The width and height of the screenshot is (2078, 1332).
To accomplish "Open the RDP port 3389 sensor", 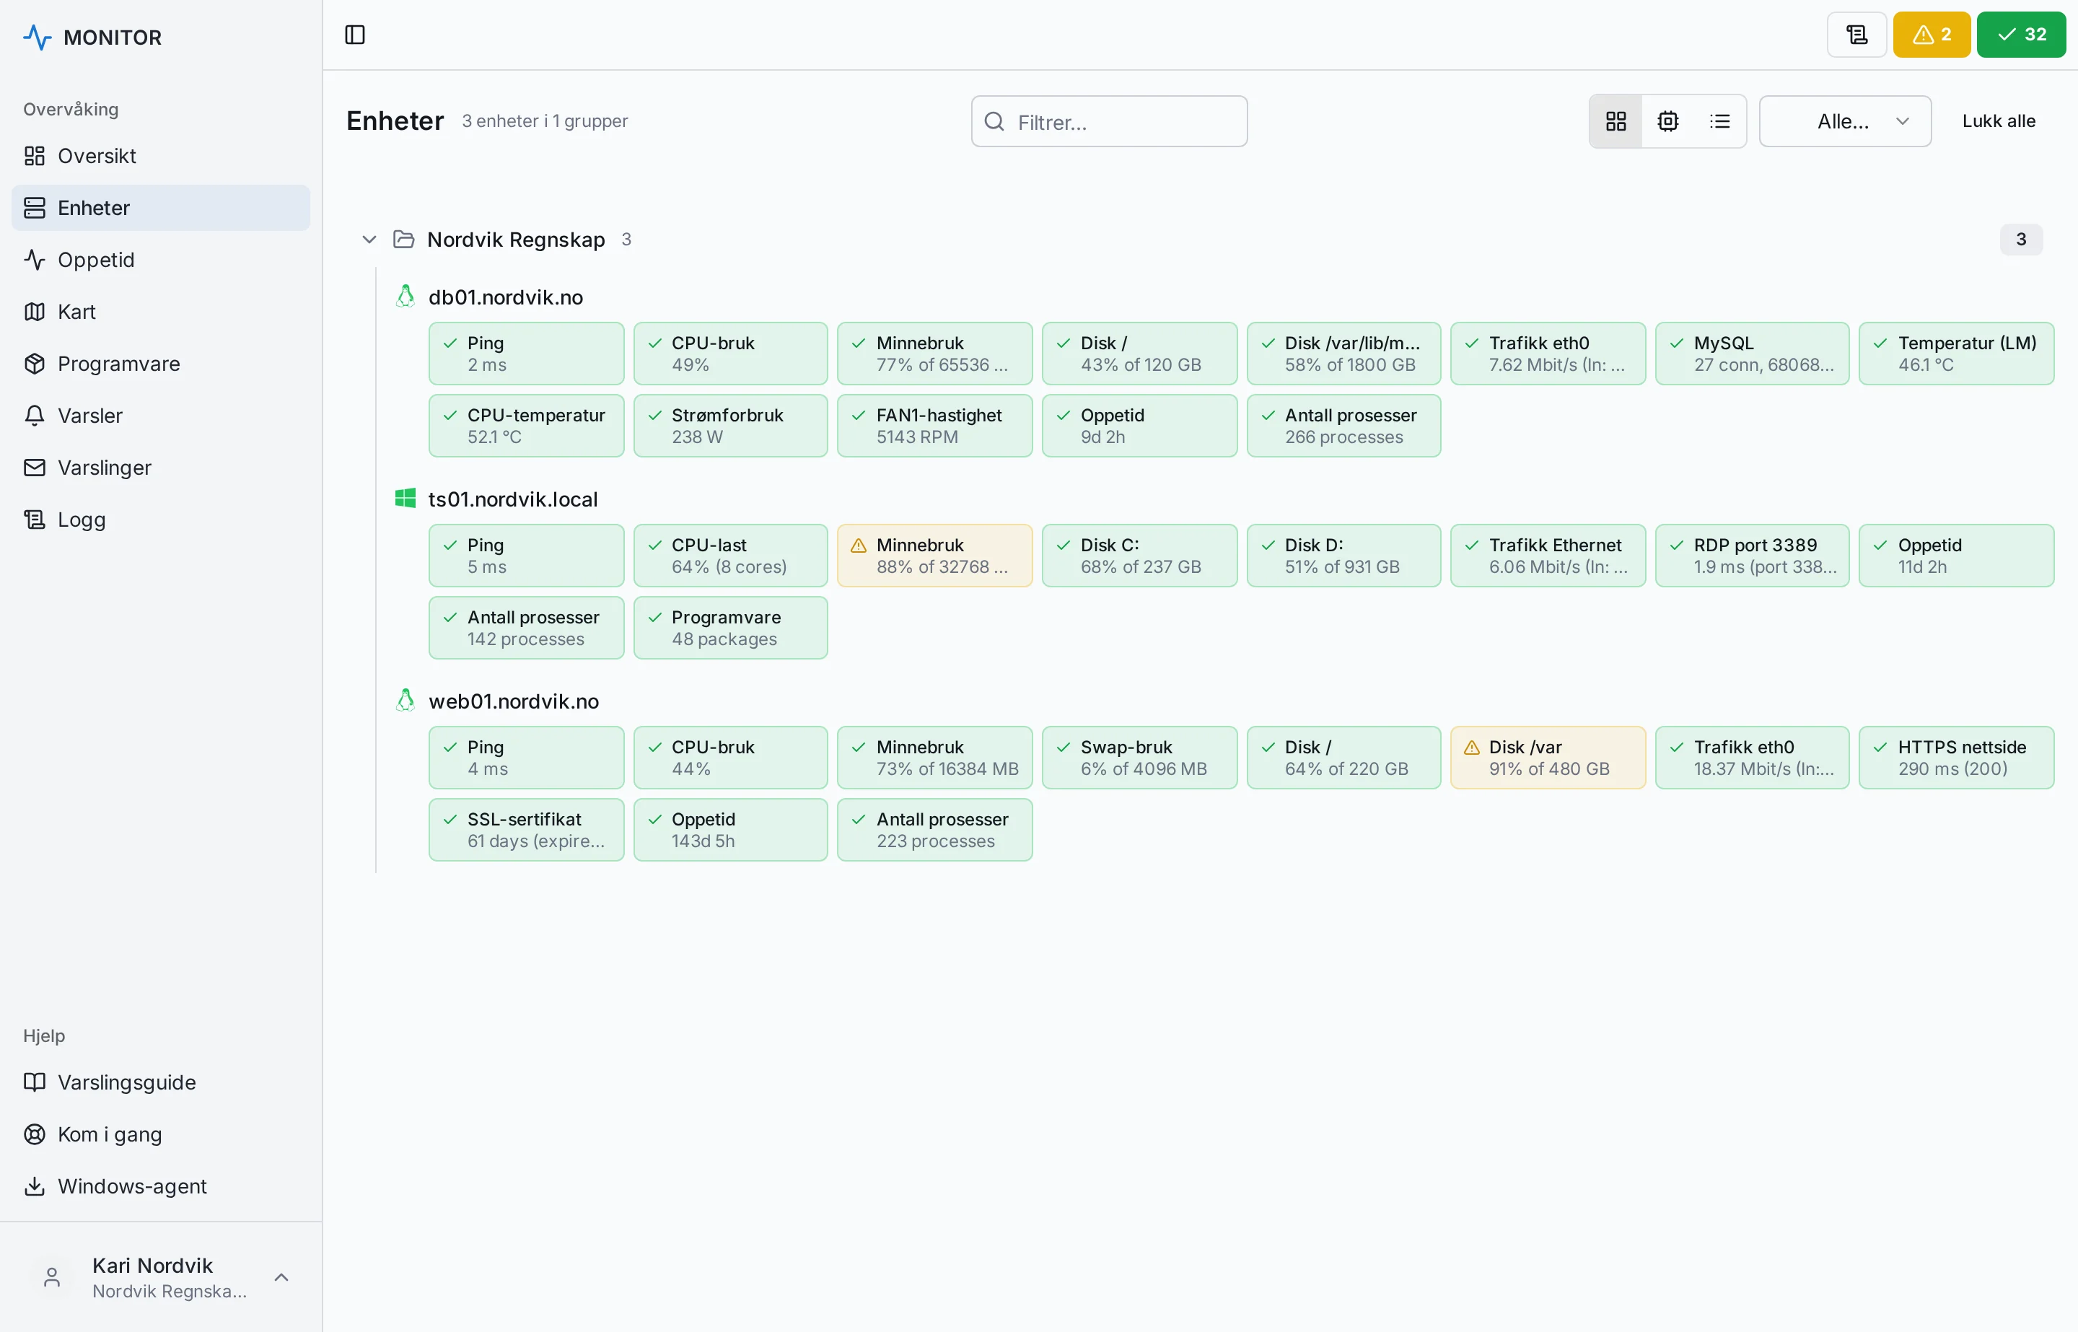I will [1751, 556].
